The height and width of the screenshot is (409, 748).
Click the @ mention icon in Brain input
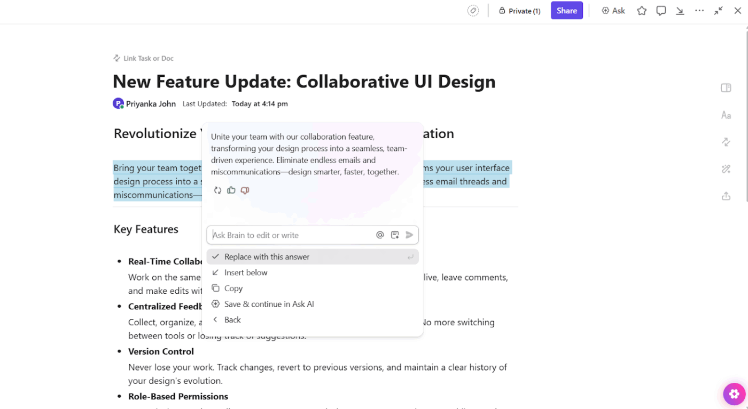[x=380, y=235]
